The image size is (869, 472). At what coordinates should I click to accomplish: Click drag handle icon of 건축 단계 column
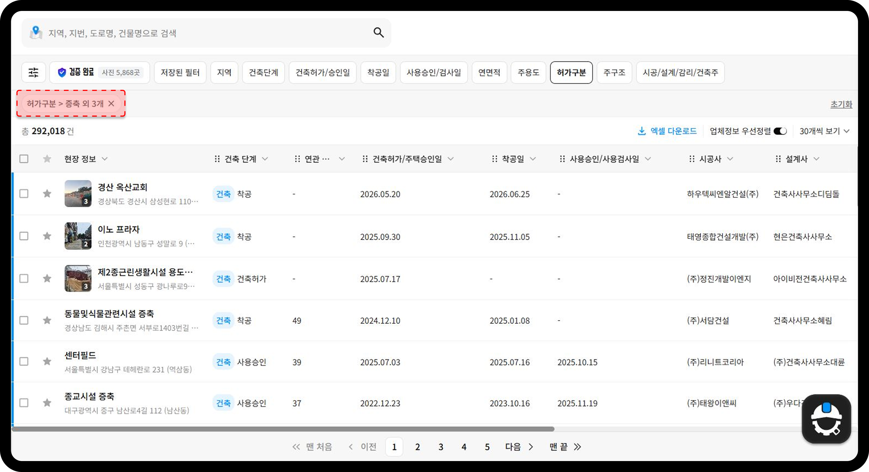click(217, 159)
